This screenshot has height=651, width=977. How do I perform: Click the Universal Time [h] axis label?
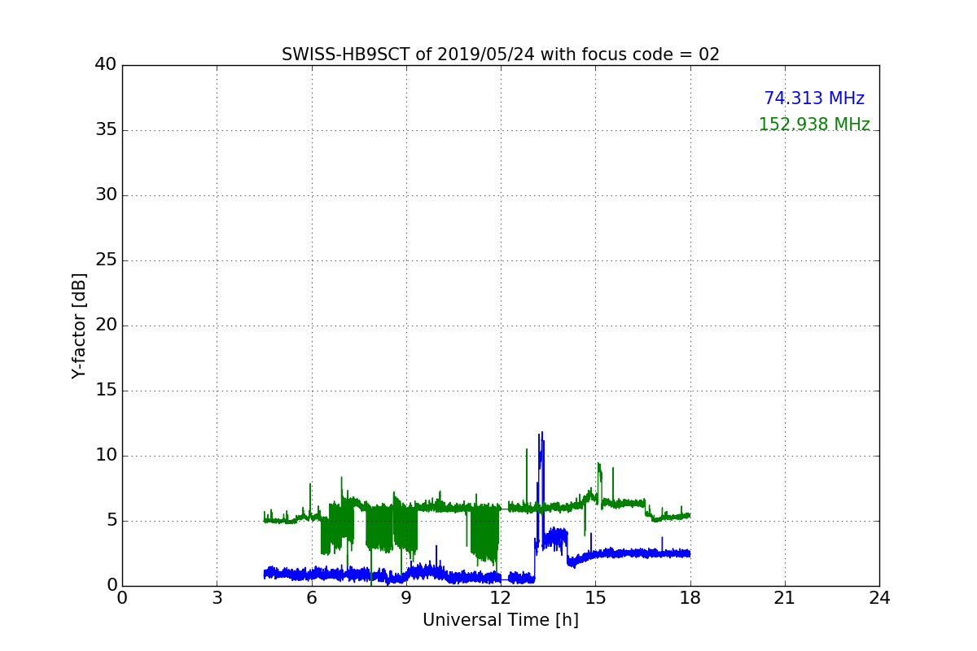coord(501,620)
